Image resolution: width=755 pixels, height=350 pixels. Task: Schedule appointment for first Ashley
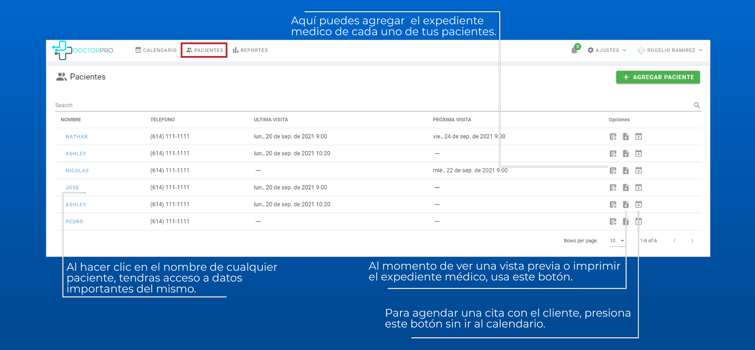point(638,154)
